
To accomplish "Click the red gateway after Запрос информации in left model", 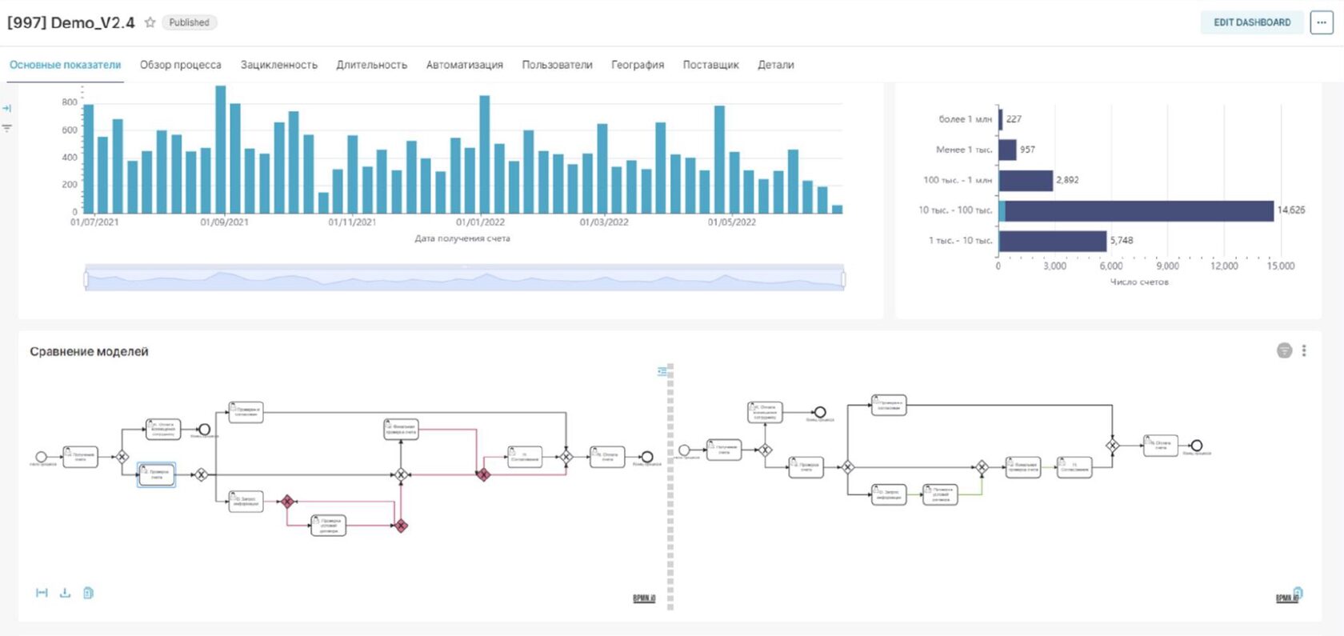I will pyautogui.click(x=287, y=502).
